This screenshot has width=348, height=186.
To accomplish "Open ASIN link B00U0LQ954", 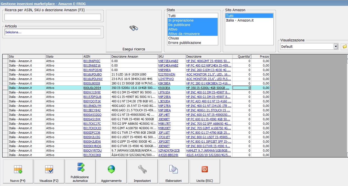I will (x=92, y=88).
